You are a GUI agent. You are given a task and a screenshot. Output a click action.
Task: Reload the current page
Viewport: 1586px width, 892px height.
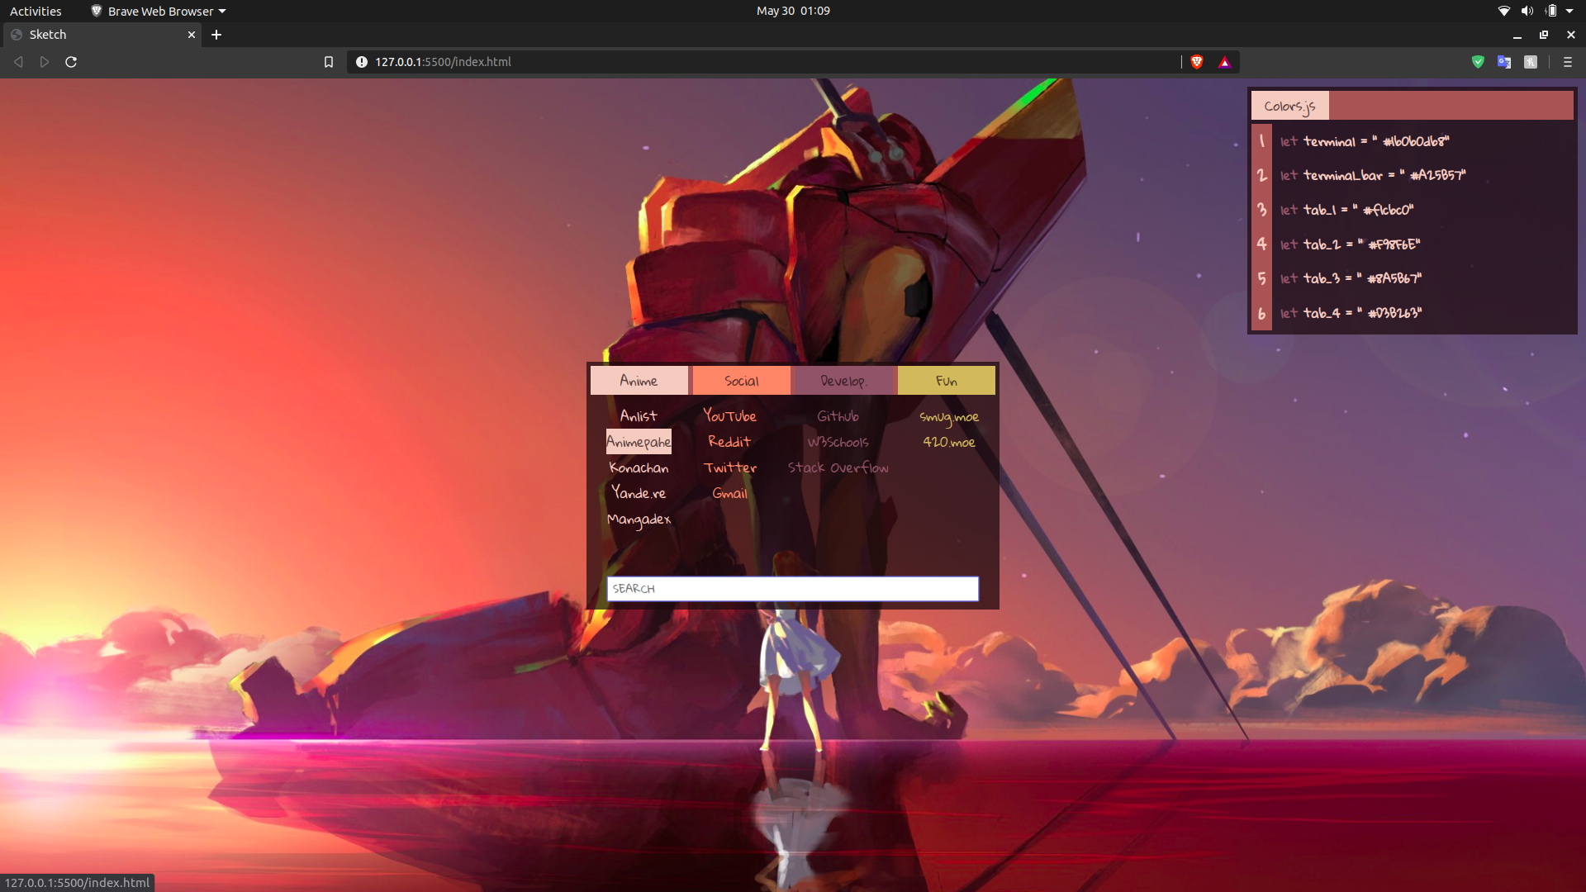coord(71,61)
